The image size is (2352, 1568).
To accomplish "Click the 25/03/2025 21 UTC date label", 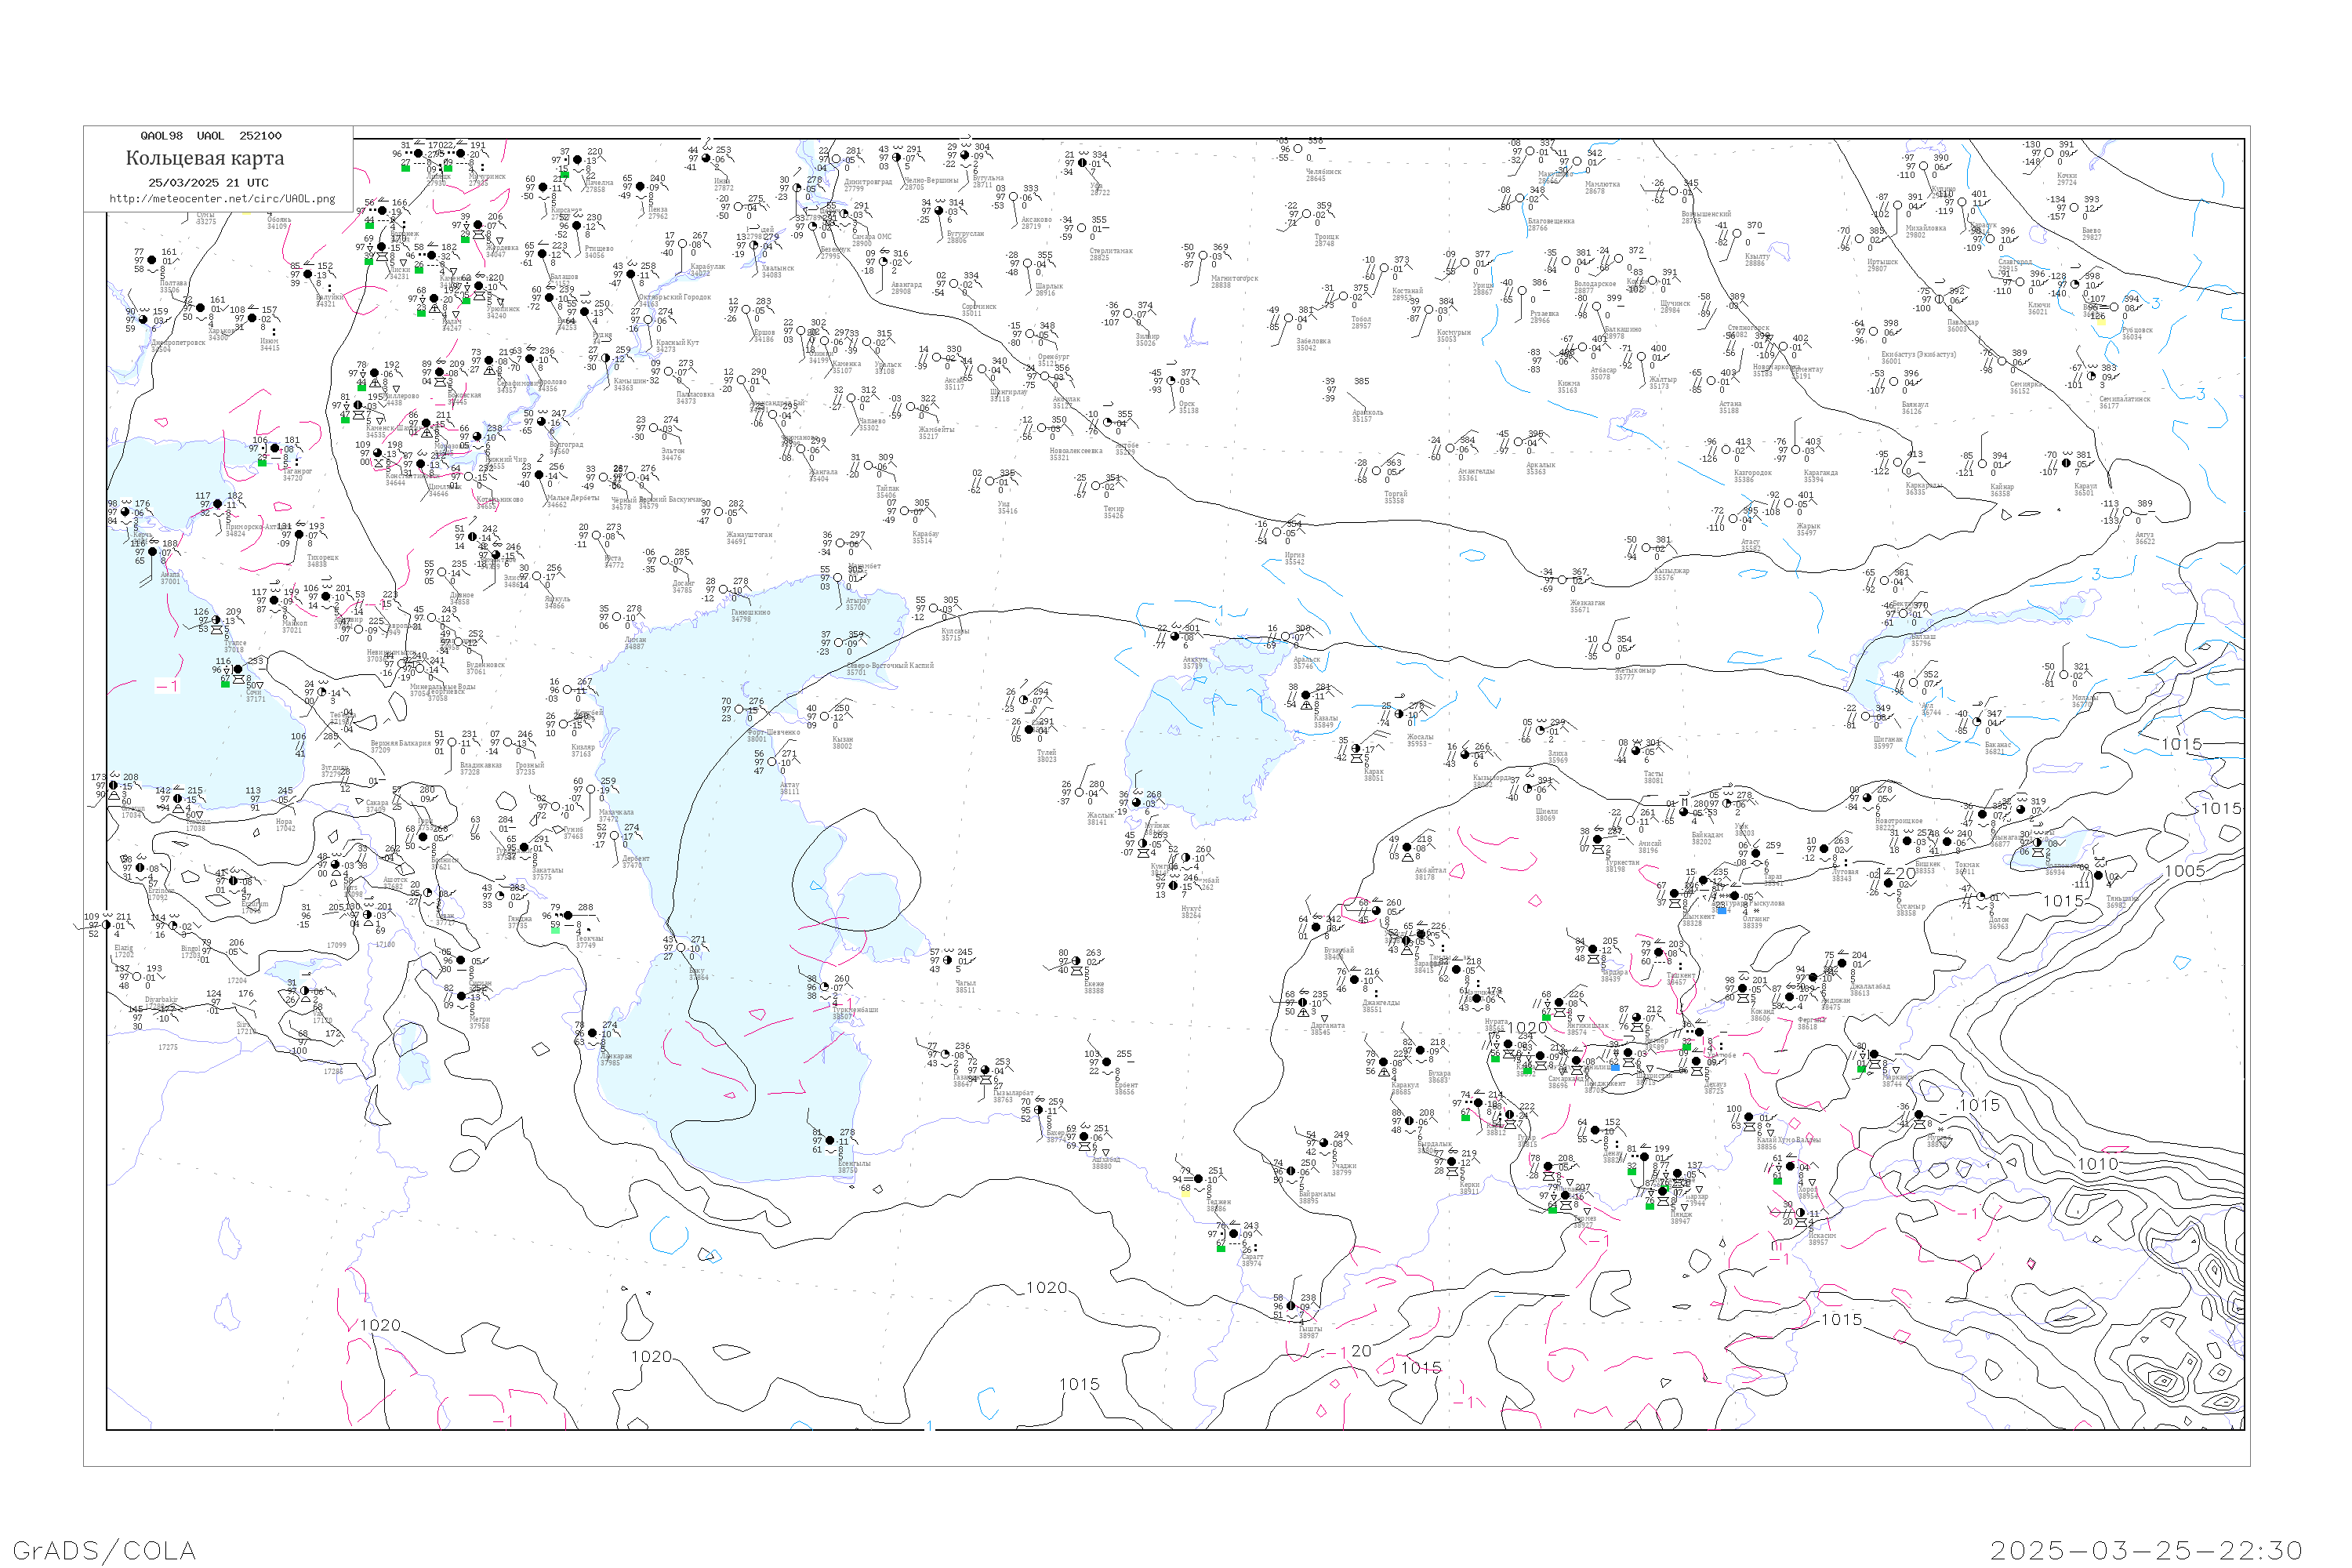I will [208, 183].
